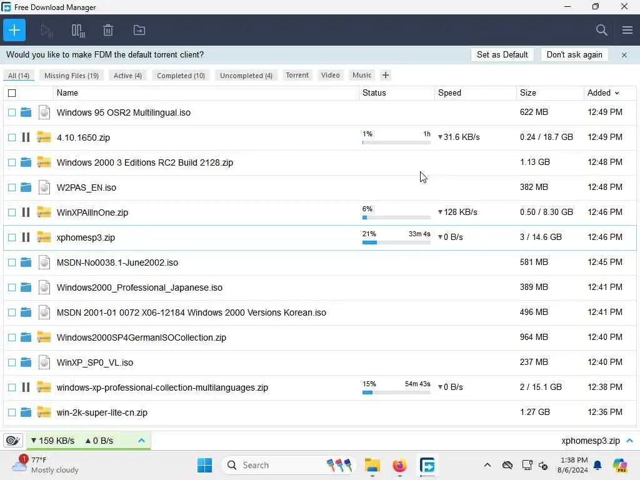The width and height of the screenshot is (640, 480).
Task: Click the delete trash can toolbar icon
Action: tap(108, 30)
